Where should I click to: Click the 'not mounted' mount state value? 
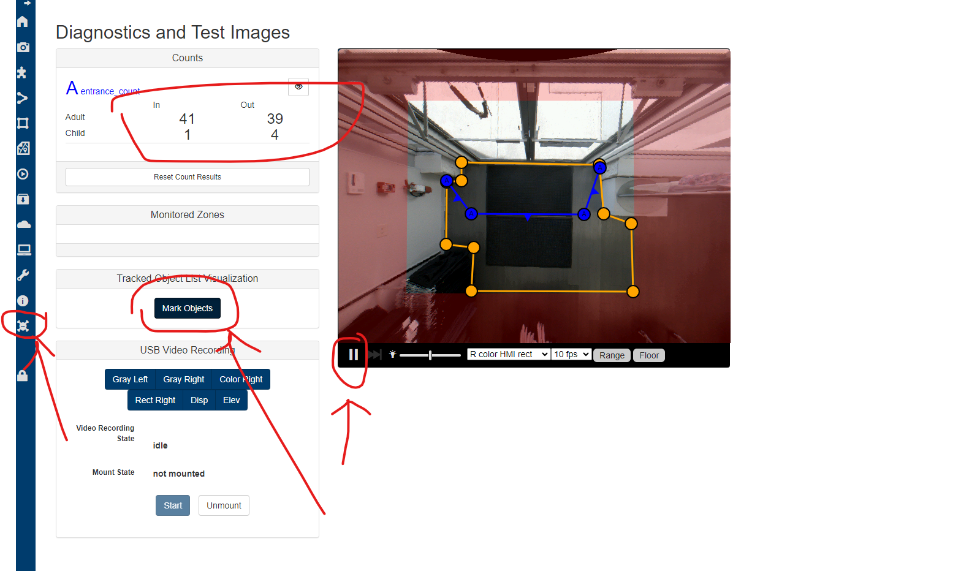(179, 474)
